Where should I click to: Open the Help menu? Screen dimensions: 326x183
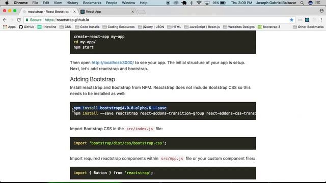144,3
